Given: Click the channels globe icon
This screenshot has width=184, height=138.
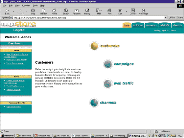Looking at the screenshot, I should (94, 103).
